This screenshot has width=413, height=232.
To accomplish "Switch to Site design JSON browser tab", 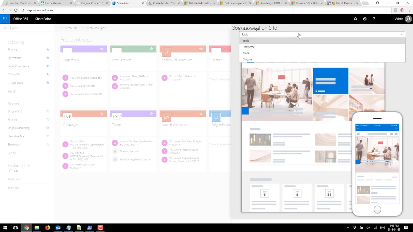I will tap(270, 3).
